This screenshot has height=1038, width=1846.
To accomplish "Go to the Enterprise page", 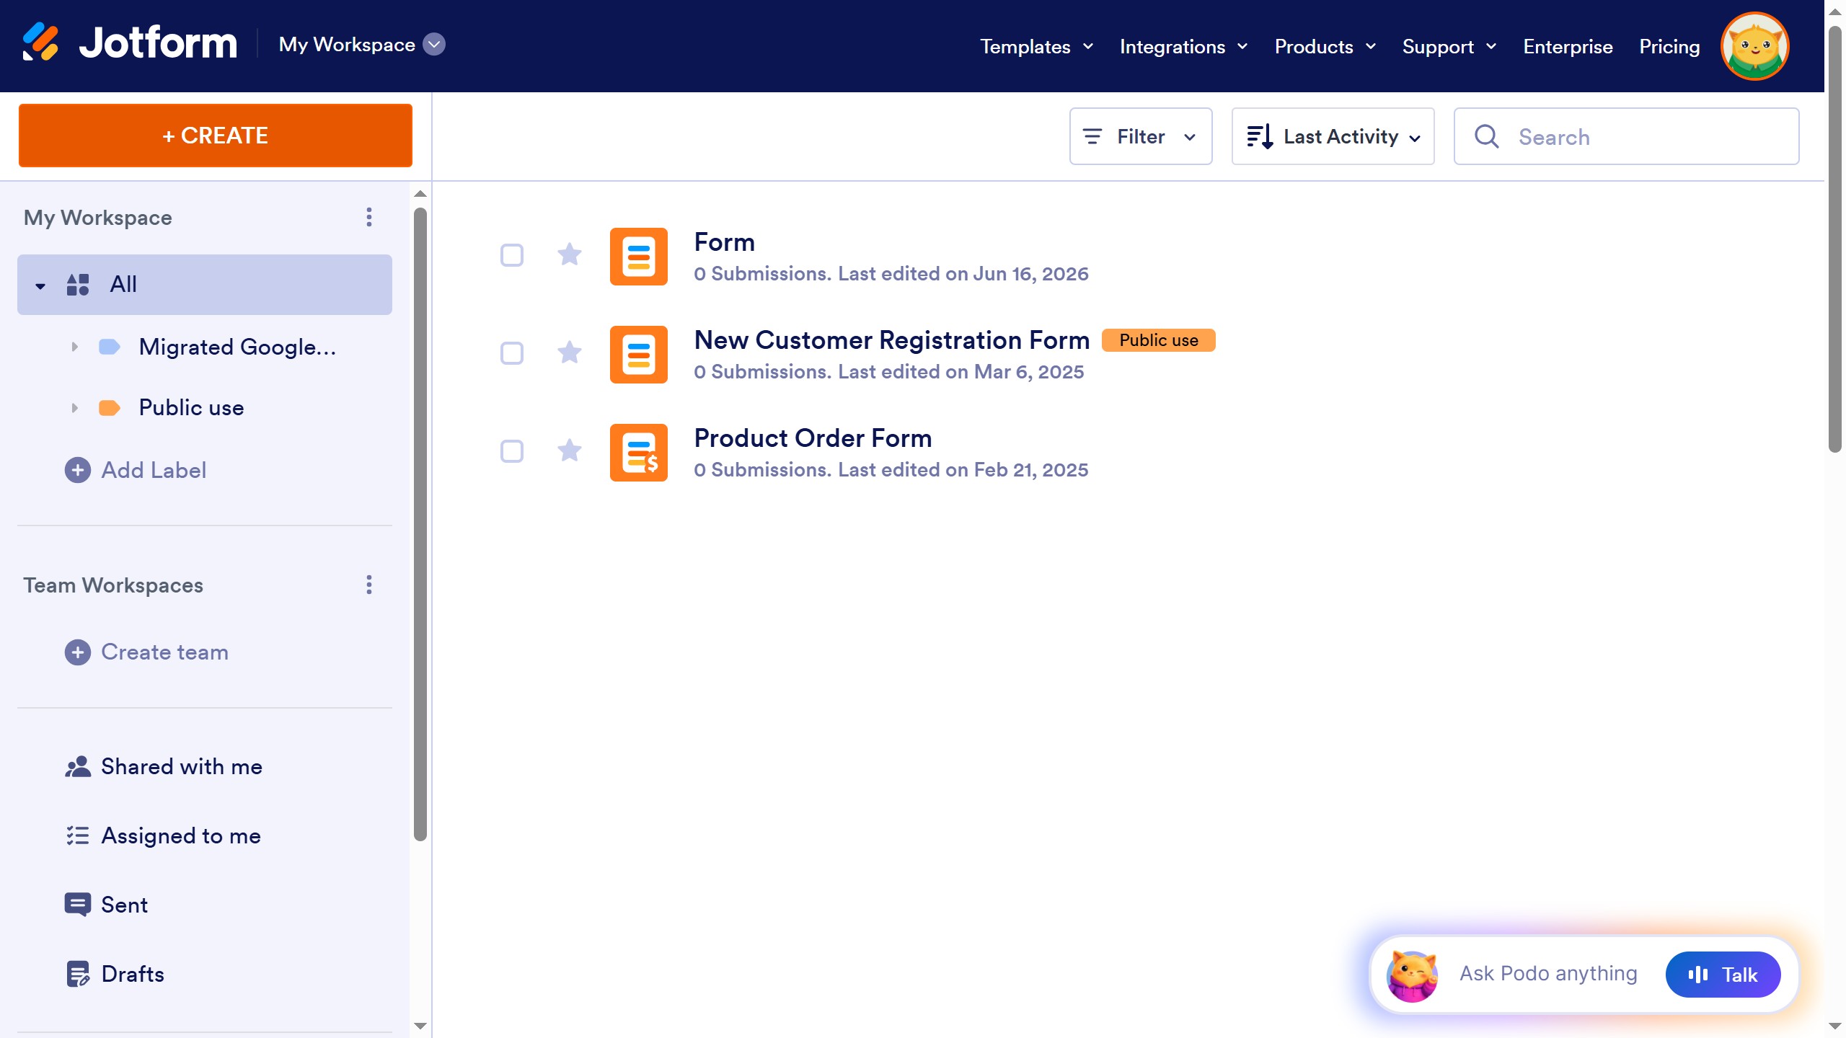I will coord(1568,47).
